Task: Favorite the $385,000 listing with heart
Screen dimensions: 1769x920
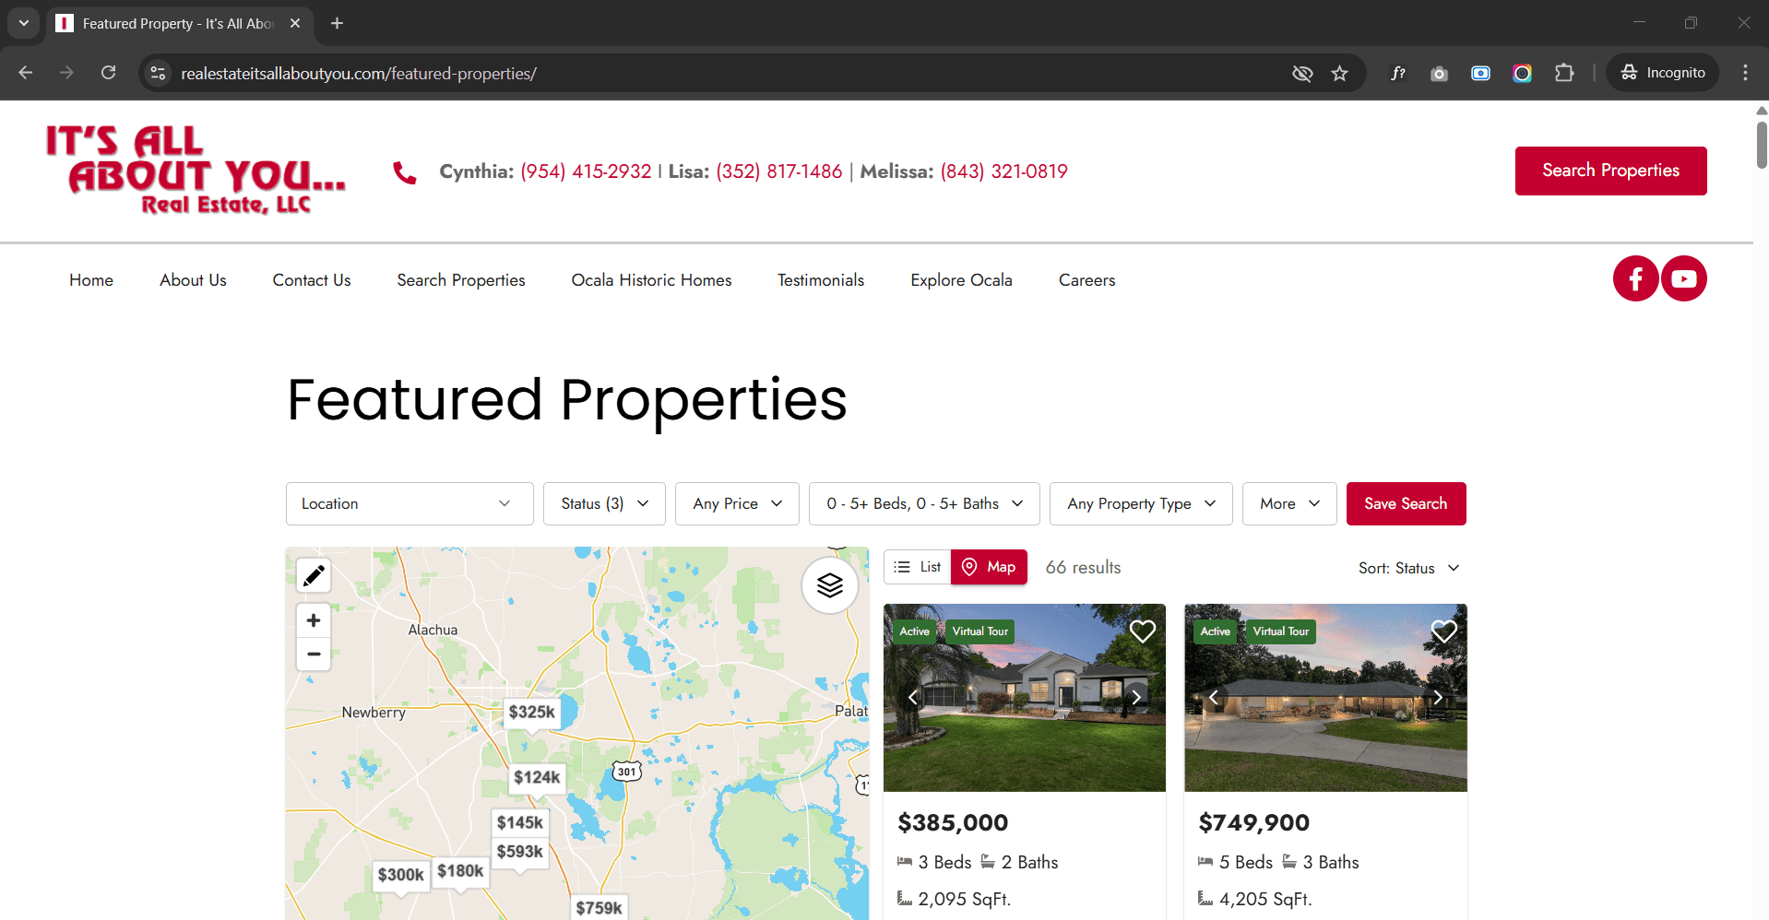Action: 1142,631
